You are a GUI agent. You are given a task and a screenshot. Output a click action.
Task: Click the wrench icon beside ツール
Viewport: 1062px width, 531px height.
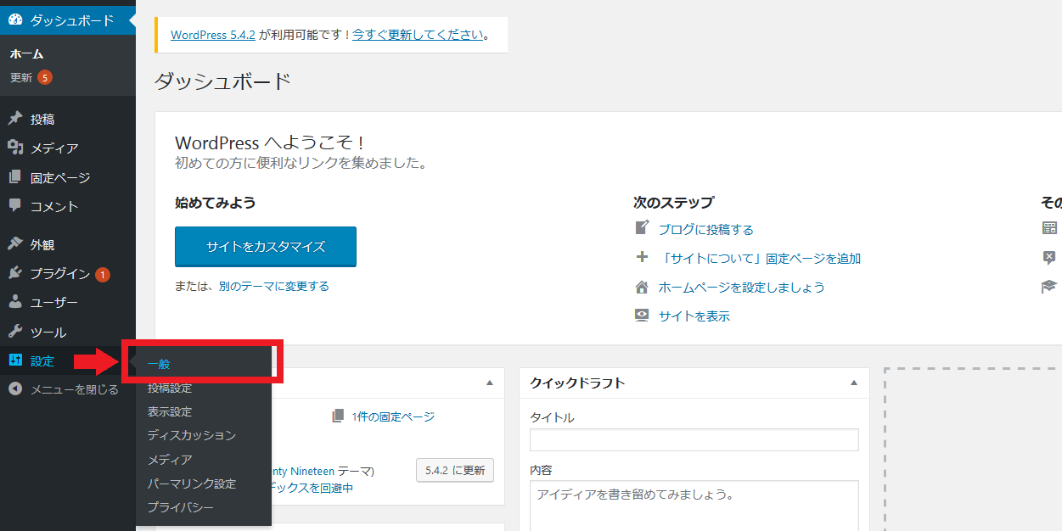coord(15,332)
